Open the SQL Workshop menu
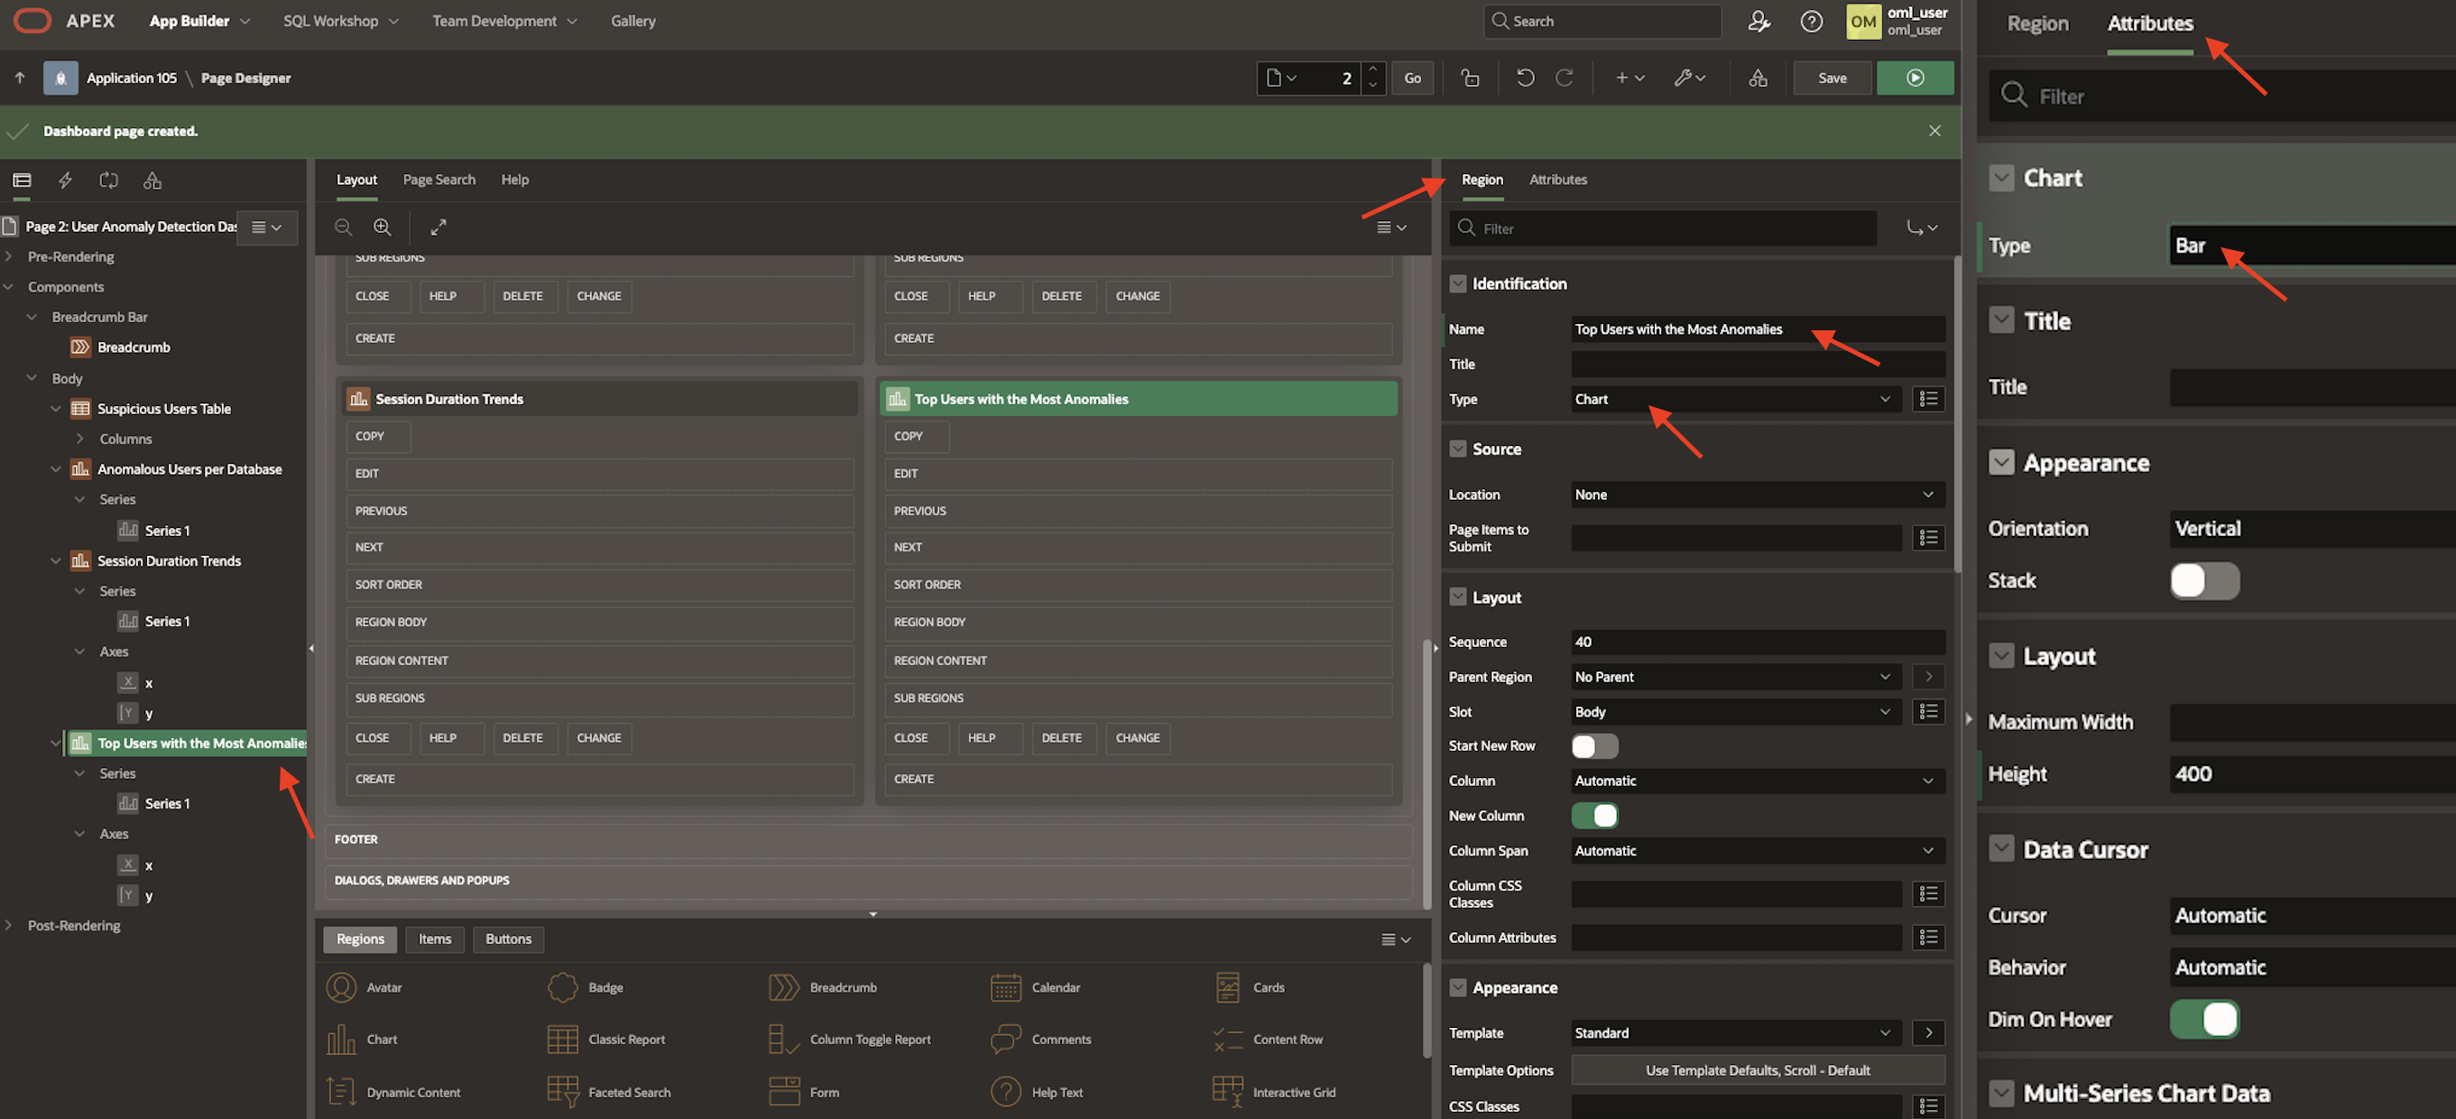The image size is (2456, 1119). (x=340, y=21)
